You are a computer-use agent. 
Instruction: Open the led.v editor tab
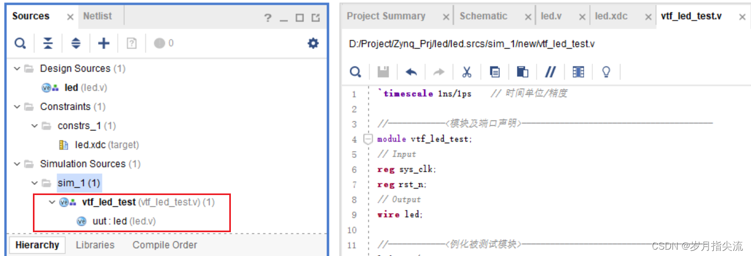point(551,16)
